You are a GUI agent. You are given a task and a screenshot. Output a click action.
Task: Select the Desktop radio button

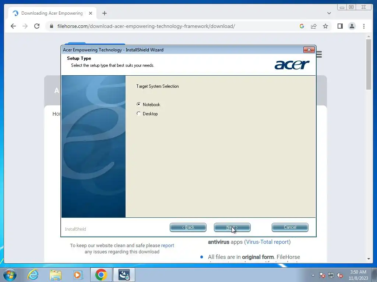138,113
